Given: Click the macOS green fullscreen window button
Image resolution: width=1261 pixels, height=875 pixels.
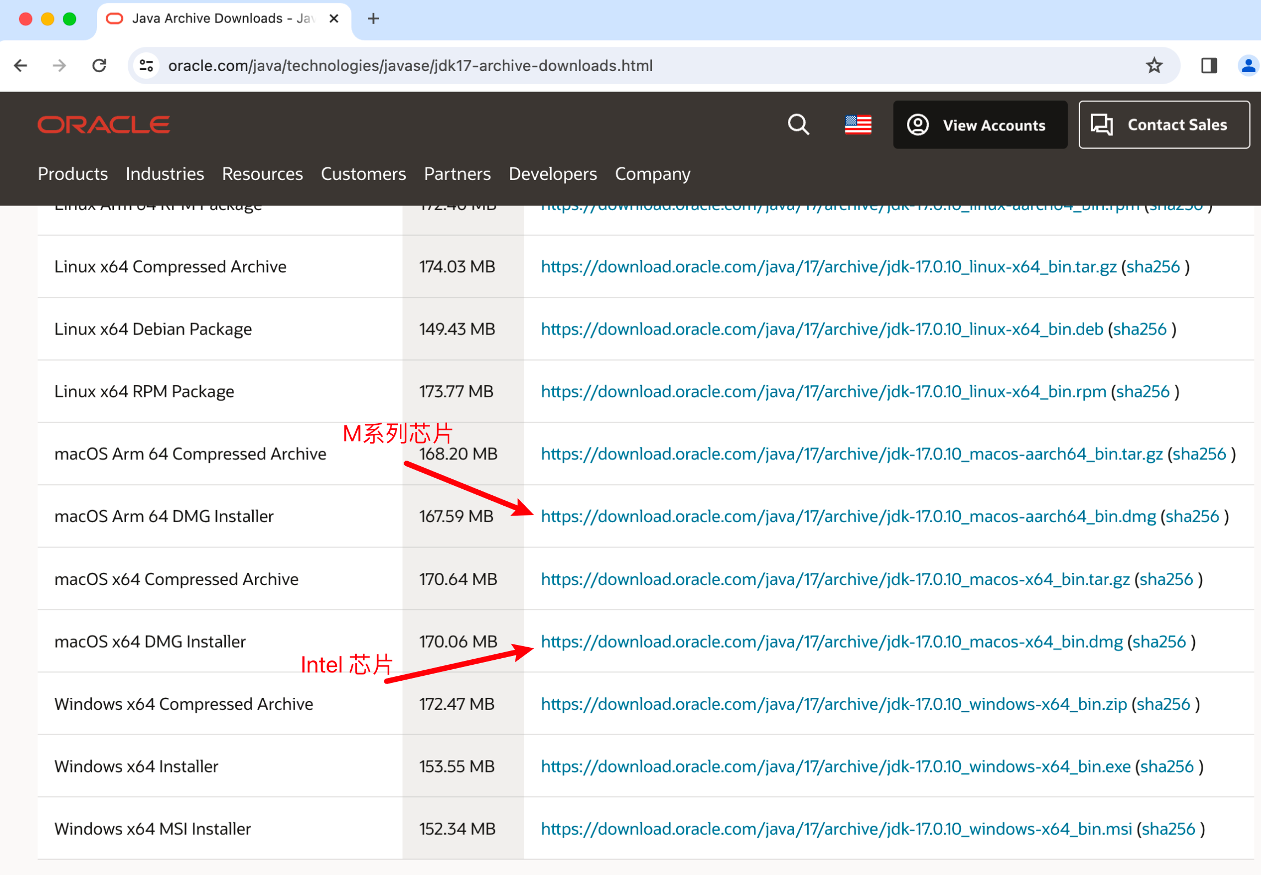Looking at the screenshot, I should tap(69, 19).
